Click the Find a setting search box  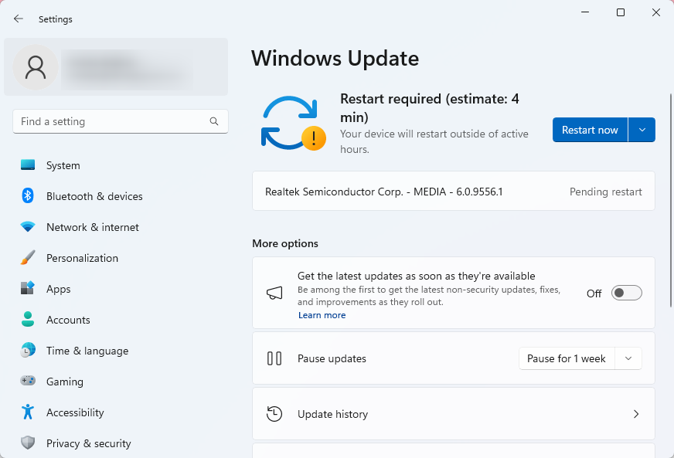pyautogui.click(x=121, y=121)
